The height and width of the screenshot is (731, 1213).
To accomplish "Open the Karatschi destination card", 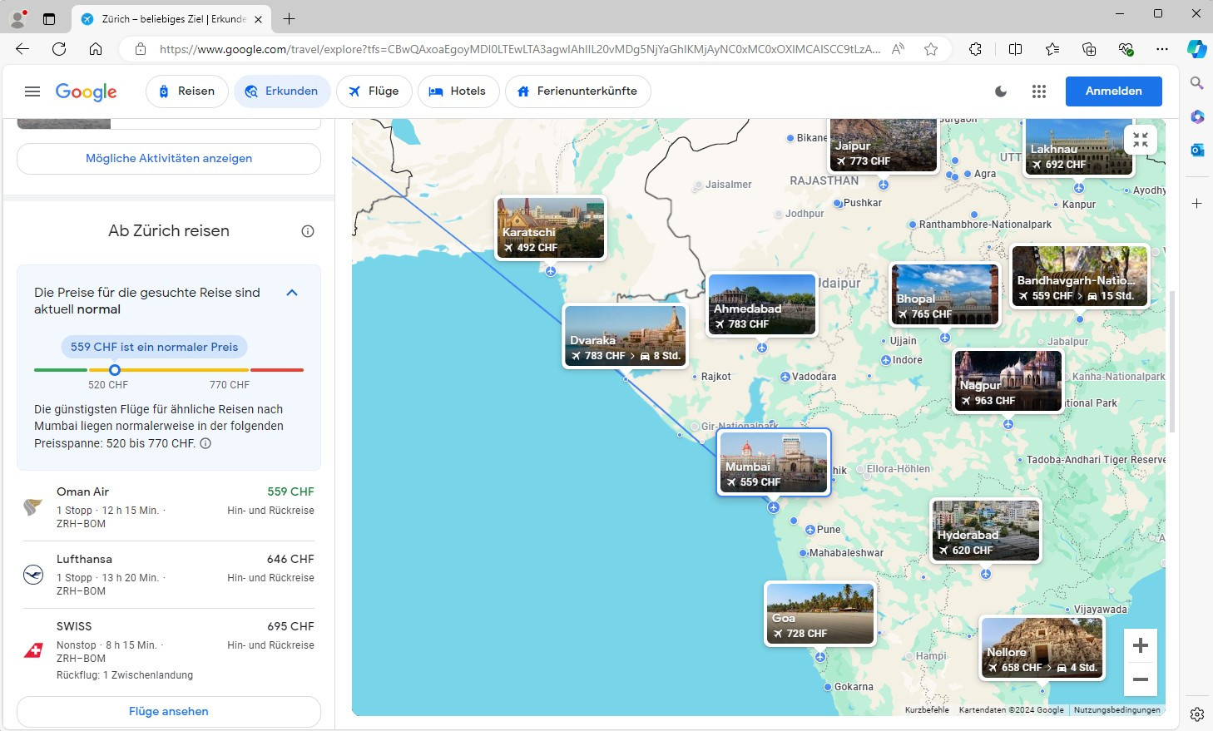I will 551,227.
